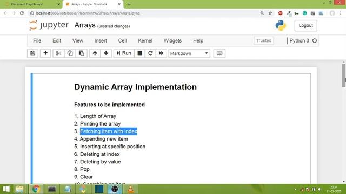
Task: Click the 'Appending new item' list item
Action: [104, 139]
